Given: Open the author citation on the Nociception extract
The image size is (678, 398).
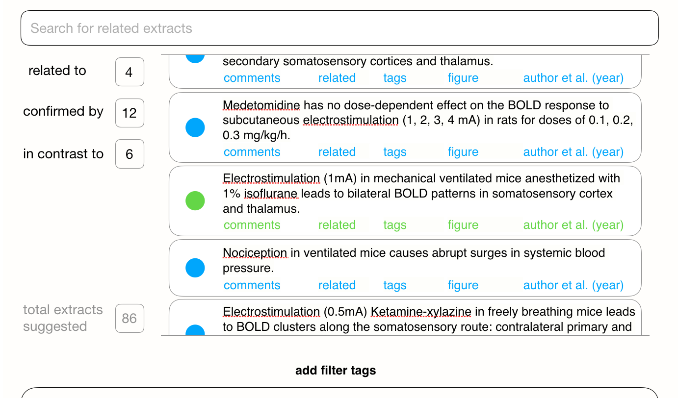Looking at the screenshot, I should (x=573, y=285).
